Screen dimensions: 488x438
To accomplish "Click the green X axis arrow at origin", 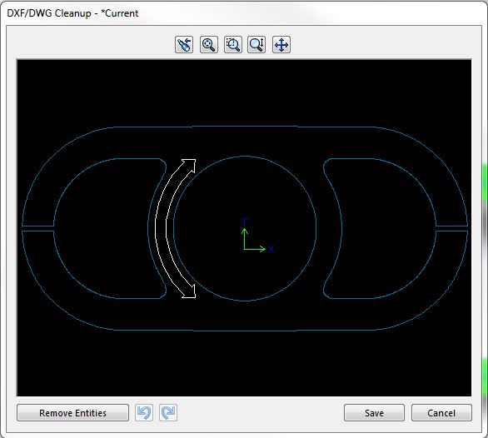I will click(255, 249).
